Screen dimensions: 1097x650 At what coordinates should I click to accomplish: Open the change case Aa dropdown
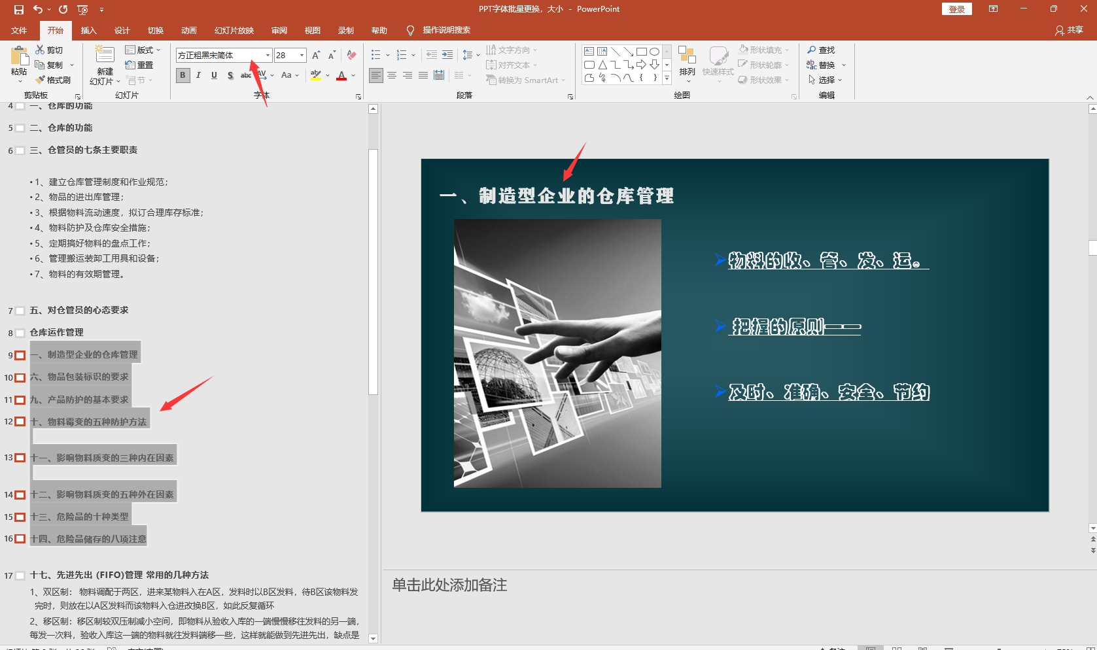pos(290,75)
